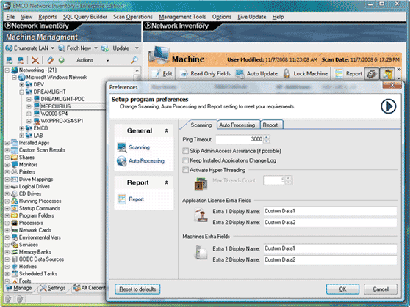410x307 pixels.
Task: Open Auto Processing link in sidebar
Action: (x=146, y=161)
